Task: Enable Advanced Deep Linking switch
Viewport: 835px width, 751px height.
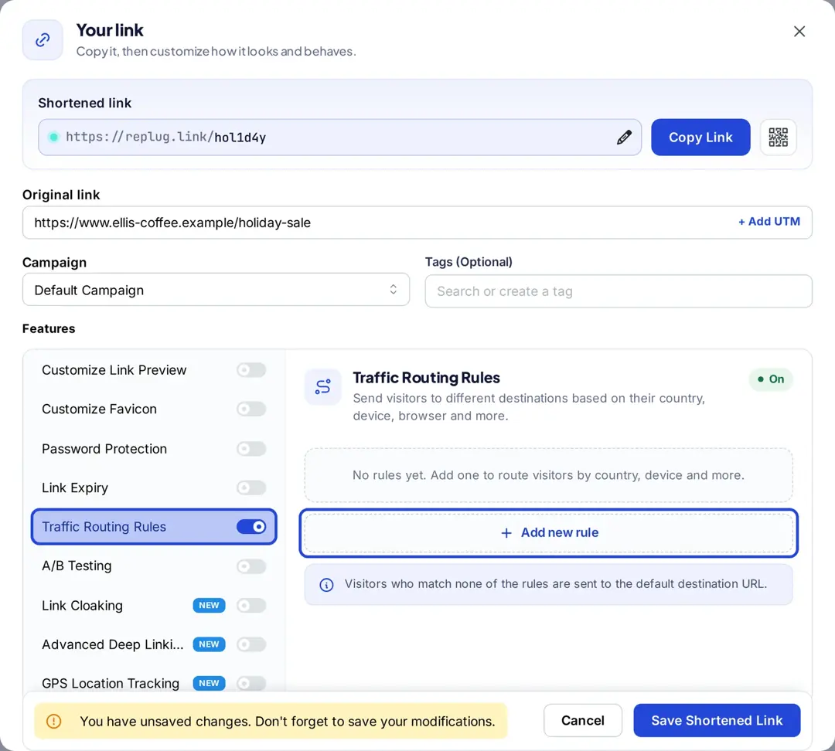Action: pyautogui.click(x=250, y=644)
